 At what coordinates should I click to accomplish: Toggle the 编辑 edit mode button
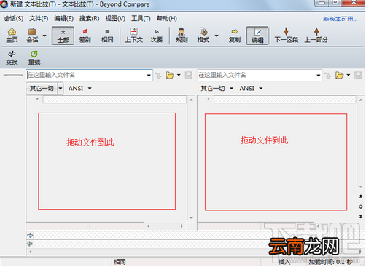click(x=257, y=36)
